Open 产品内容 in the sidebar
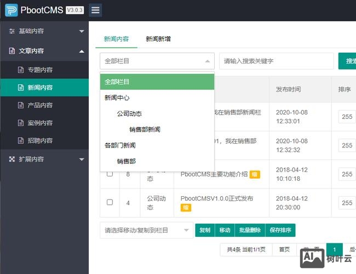The height and width of the screenshot is (274, 356). [x=44, y=105]
